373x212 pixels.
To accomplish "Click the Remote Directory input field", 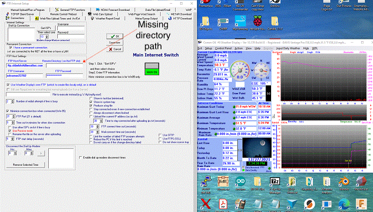I will (65, 66).
